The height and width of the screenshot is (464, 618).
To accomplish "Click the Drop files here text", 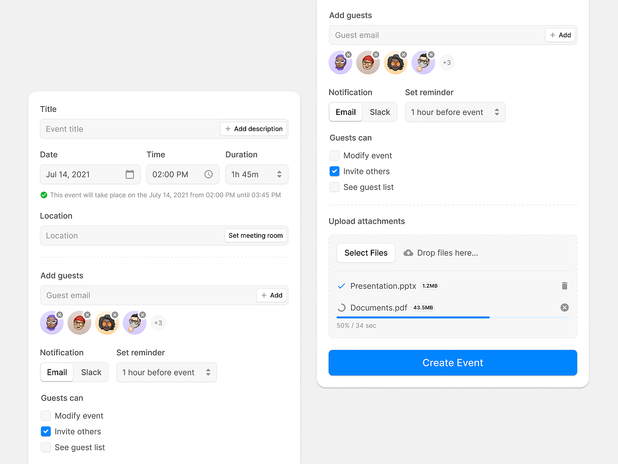I will click(x=448, y=253).
